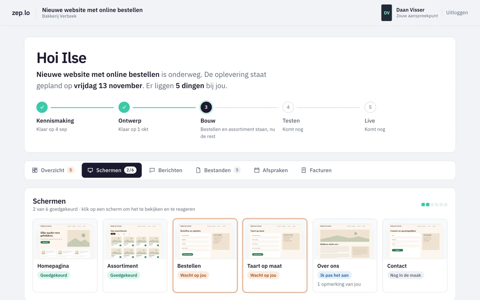Click the DV avatar of Daan Visser
The width and height of the screenshot is (480, 300).
tap(386, 13)
